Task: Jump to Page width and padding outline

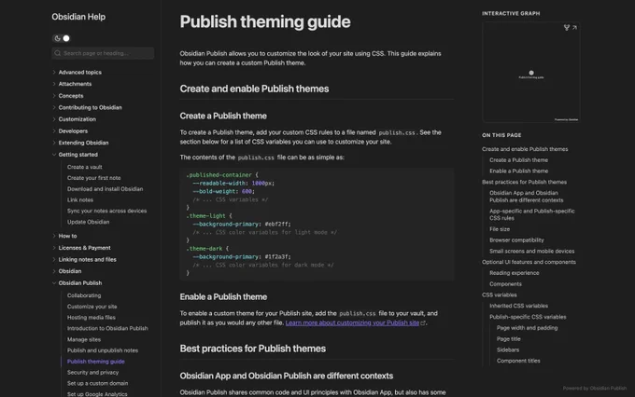Action: pyautogui.click(x=527, y=328)
